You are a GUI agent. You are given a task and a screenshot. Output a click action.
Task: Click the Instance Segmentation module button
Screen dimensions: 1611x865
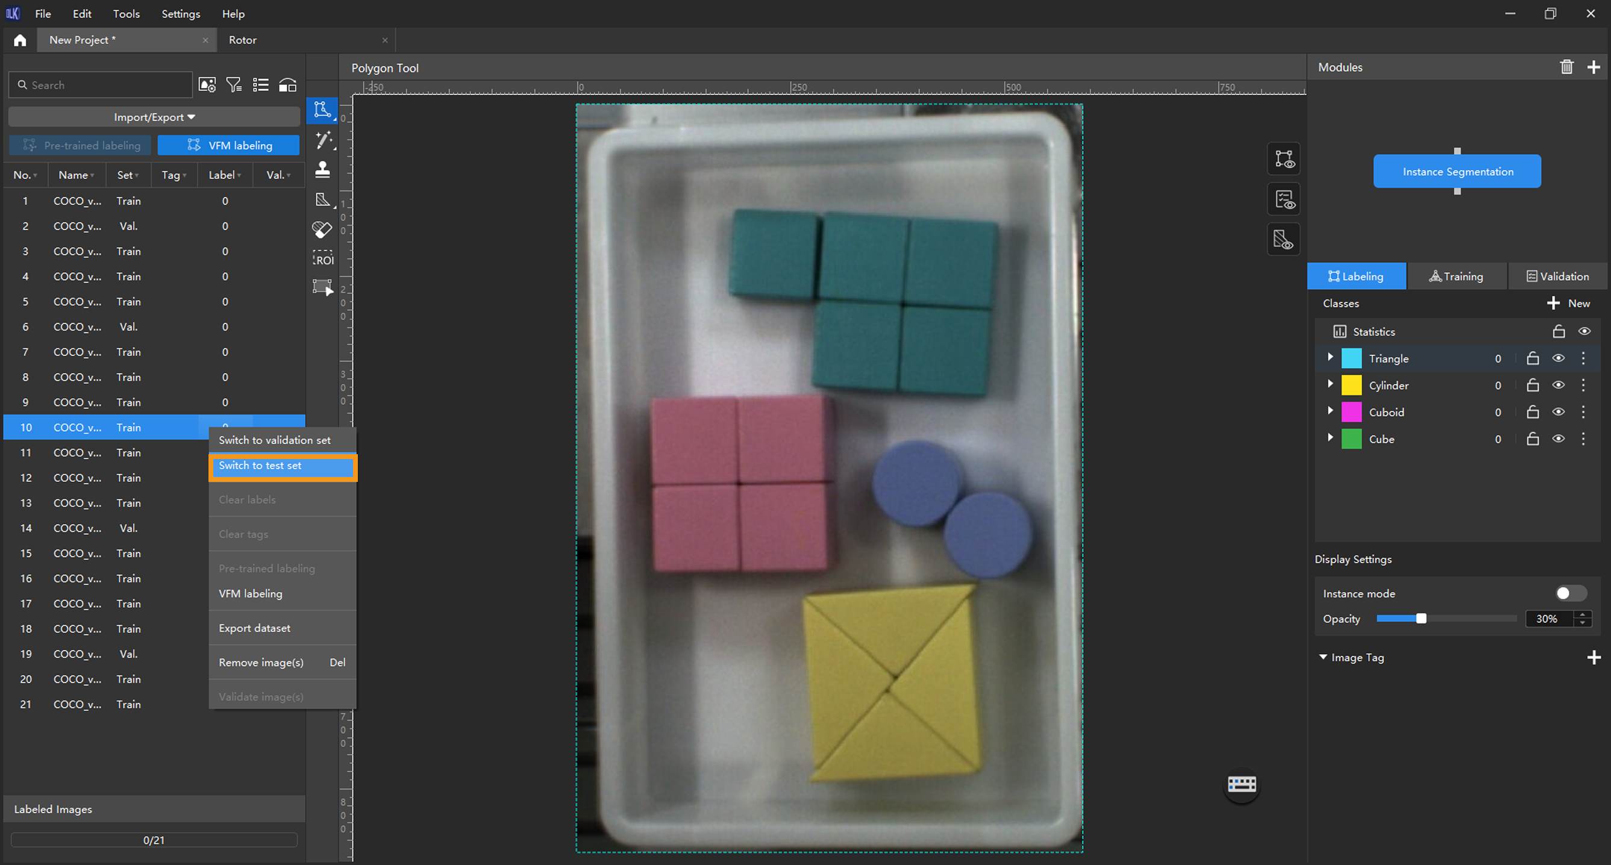[1457, 172]
